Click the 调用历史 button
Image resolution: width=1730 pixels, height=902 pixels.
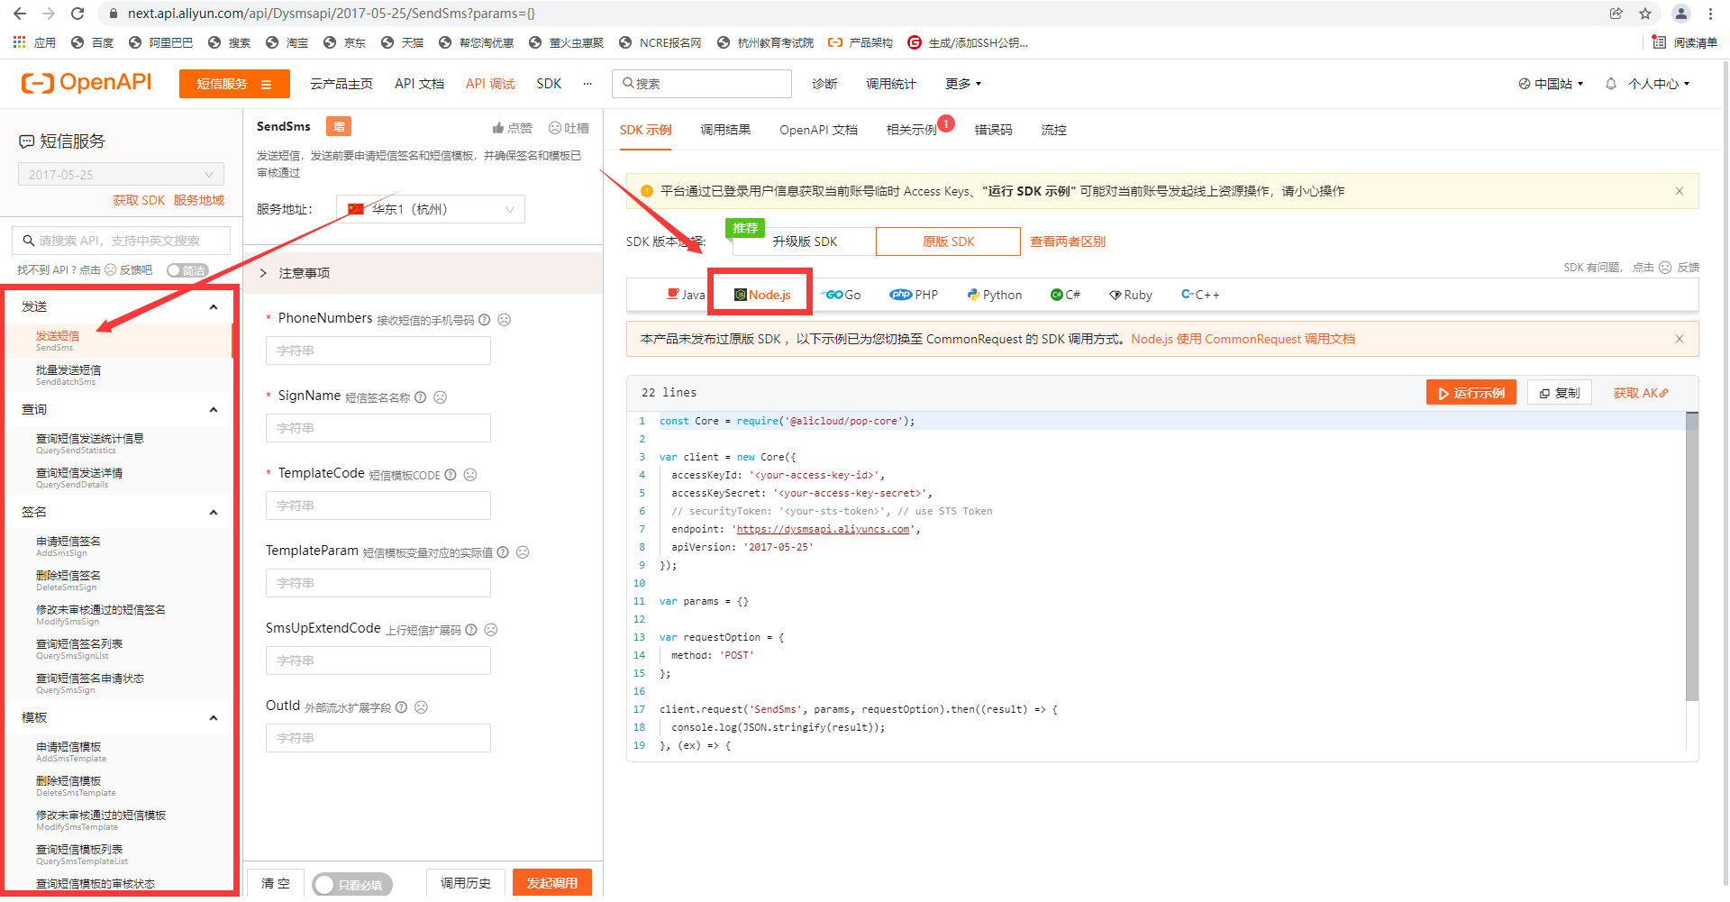[466, 883]
